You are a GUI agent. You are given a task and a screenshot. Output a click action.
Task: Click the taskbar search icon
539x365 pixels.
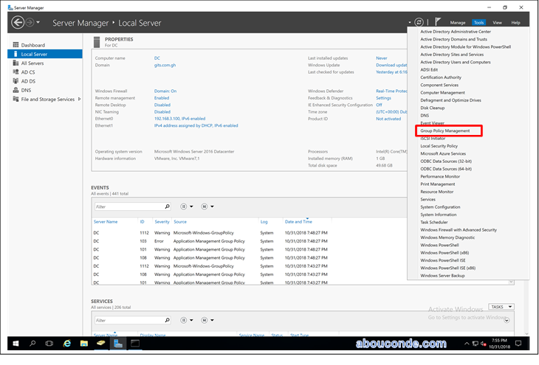click(32, 344)
